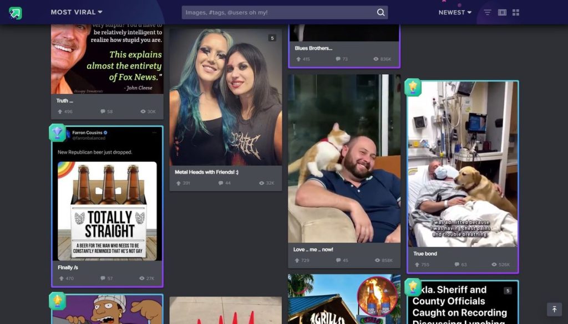Open the Most Viral dropdown
Image resolution: width=568 pixels, height=324 pixels.
[77, 12]
